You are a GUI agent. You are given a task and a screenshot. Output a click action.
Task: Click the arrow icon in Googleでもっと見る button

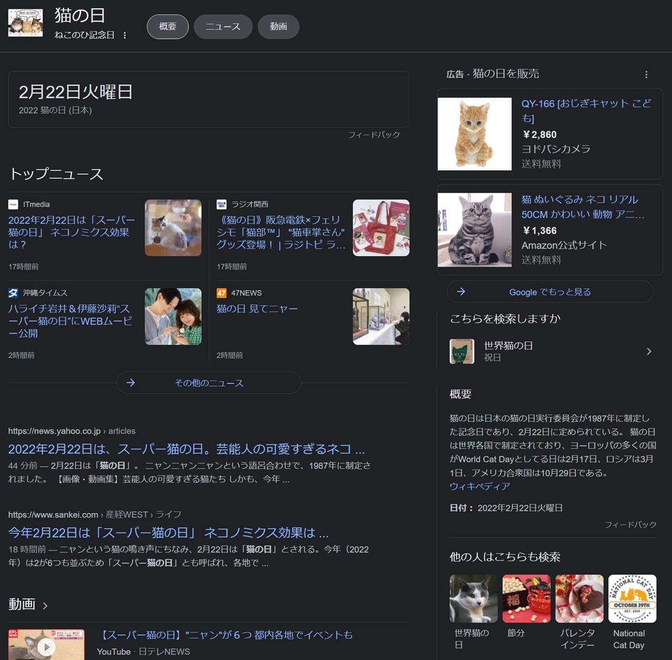point(461,292)
